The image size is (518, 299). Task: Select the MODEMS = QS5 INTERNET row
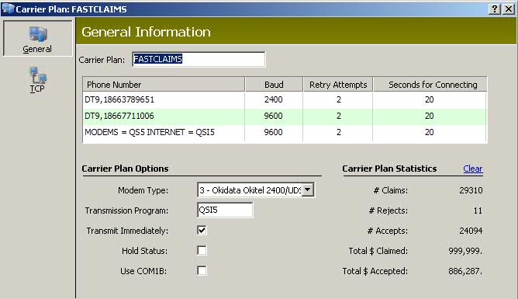[150, 132]
